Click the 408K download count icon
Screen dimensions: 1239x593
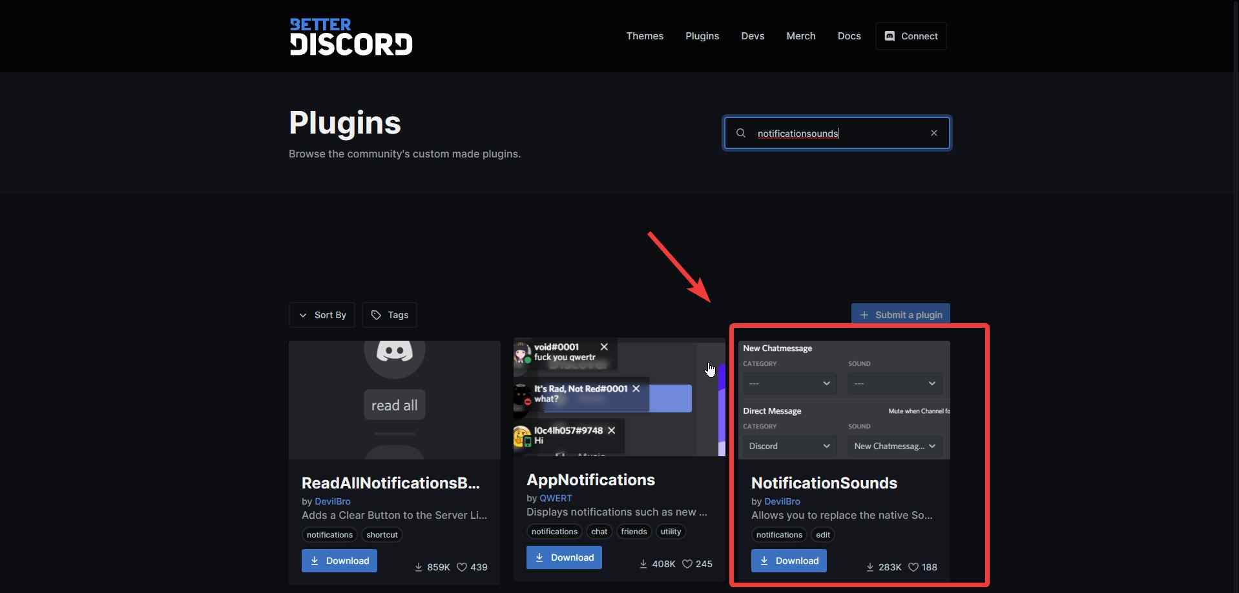[643, 564]
